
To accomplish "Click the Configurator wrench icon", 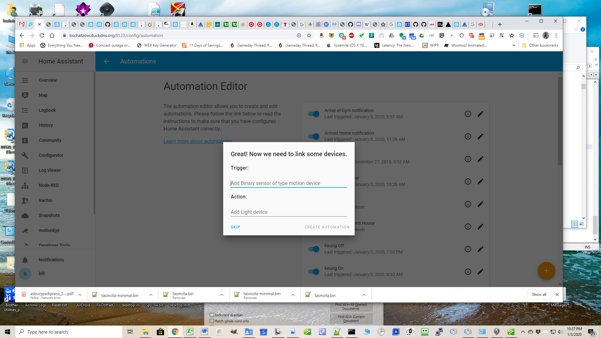I will [25, 156].
